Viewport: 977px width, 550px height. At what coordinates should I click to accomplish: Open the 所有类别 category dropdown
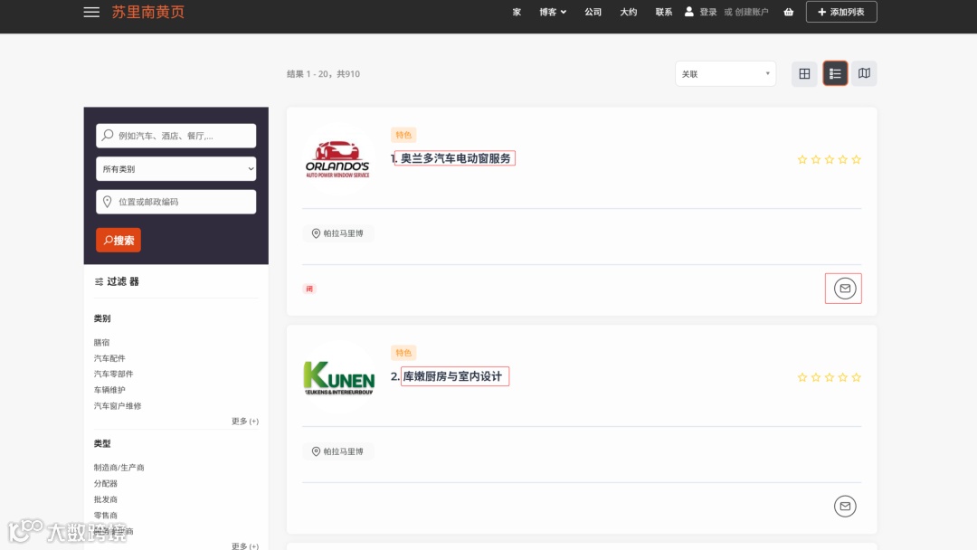tap(175, 169)
